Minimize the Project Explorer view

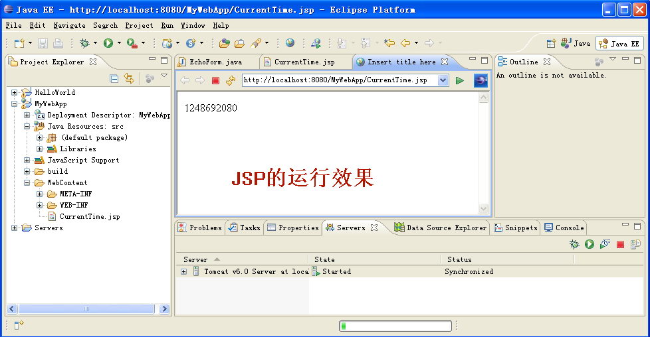(x=152, y=60)
